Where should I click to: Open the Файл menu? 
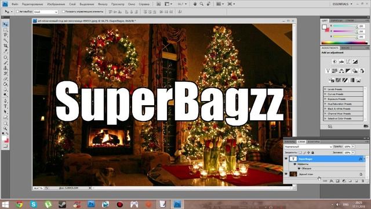(x=14, y=4)
